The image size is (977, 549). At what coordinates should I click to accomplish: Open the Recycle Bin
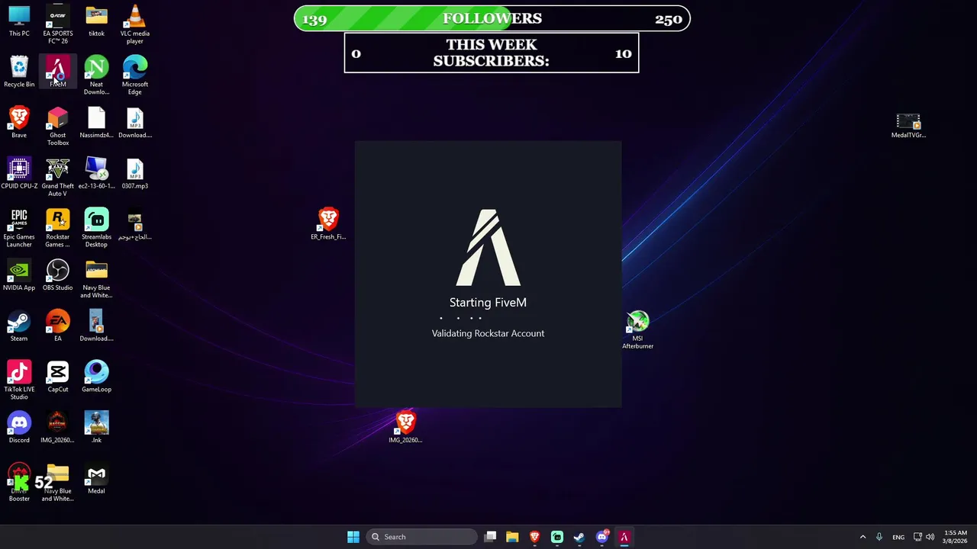coord(19,72)
